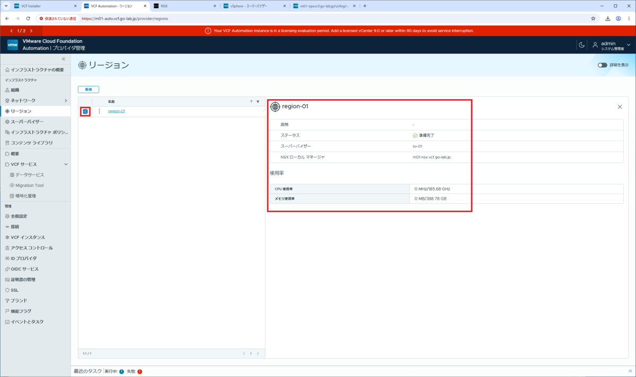Toggle the 詳細を表示 switch
636x377 pixels.
pos(602,65)
